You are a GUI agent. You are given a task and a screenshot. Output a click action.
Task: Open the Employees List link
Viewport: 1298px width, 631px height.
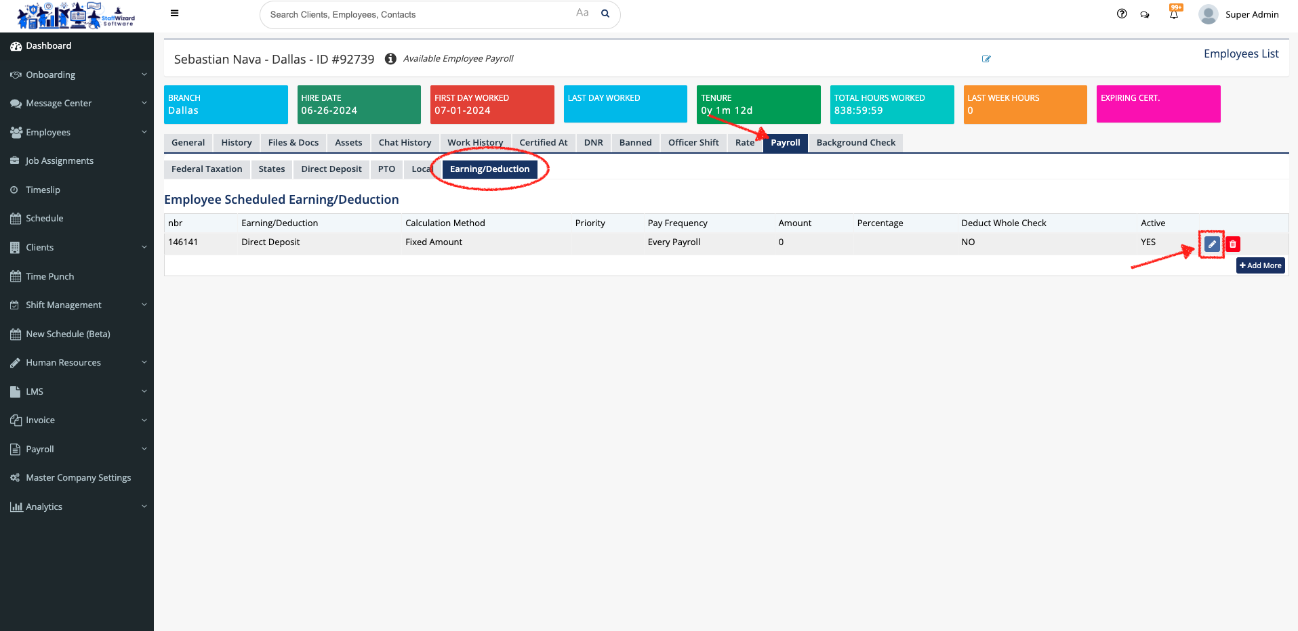pyautogui.click(x=1240, y=53)
